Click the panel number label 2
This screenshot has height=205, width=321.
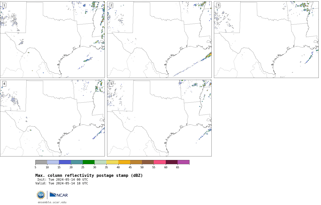click(x=111, y=5)
